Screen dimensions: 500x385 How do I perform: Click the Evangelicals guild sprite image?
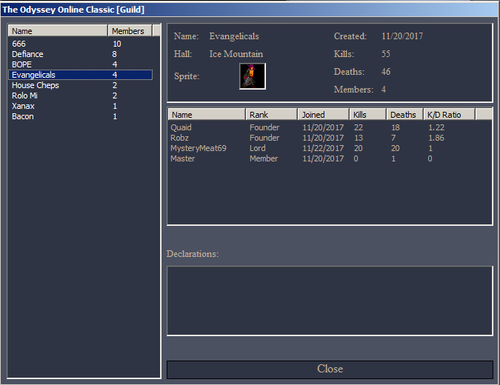253,76
